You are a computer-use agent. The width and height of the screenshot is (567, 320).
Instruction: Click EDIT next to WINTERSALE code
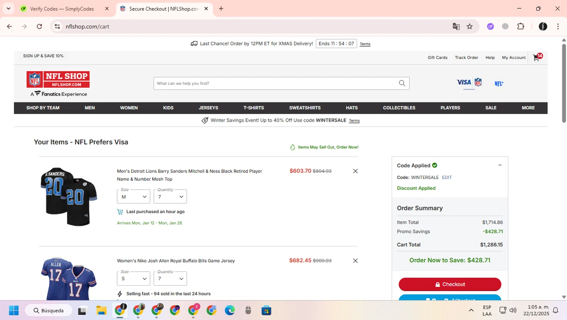pyautogui.click(x=447, y=178)
